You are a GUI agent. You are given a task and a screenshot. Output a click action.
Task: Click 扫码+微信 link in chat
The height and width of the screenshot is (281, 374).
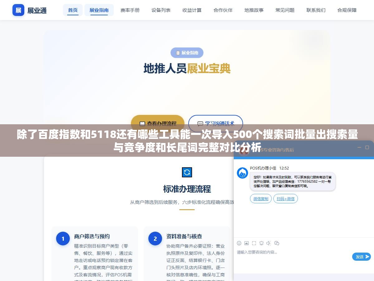pos(285,199)
